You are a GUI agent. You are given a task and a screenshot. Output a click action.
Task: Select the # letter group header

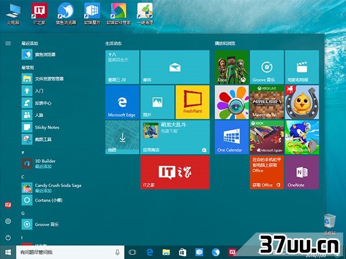pos(22,153)
